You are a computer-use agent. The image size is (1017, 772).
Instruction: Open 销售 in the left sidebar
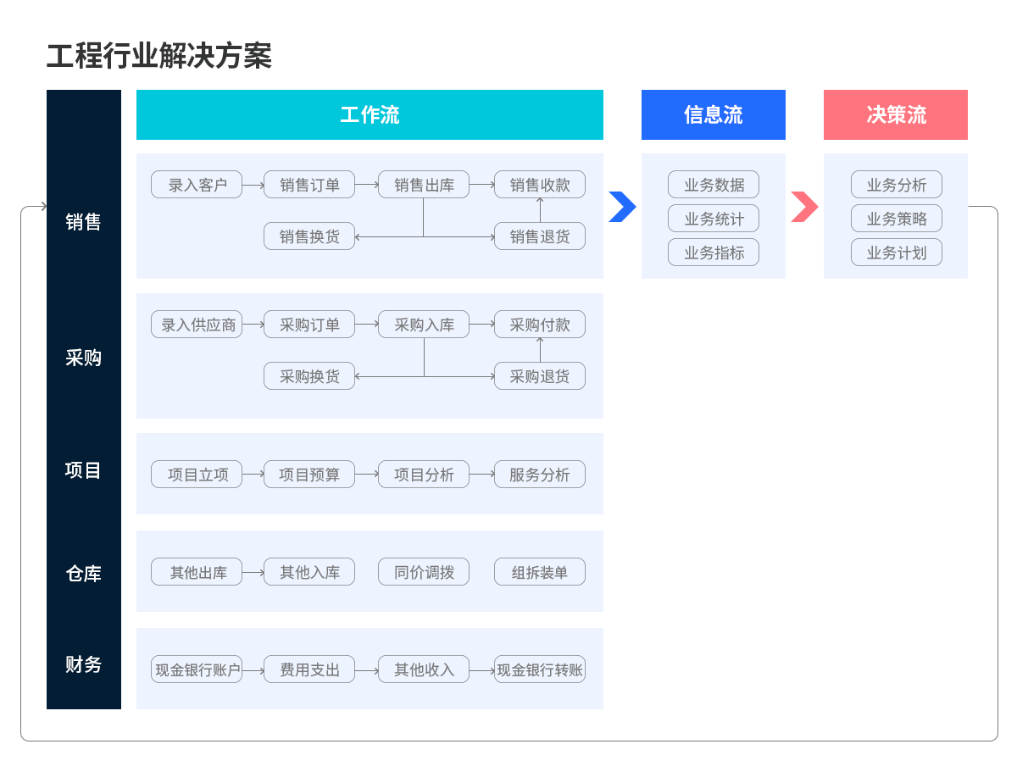[x=83, y=222]
